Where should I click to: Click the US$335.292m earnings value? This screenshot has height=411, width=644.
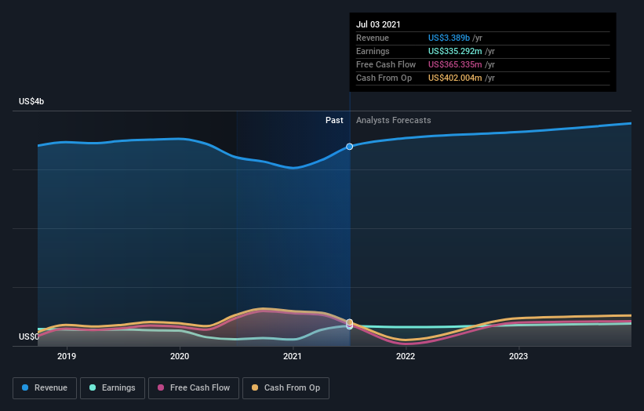tap(455, 51)
